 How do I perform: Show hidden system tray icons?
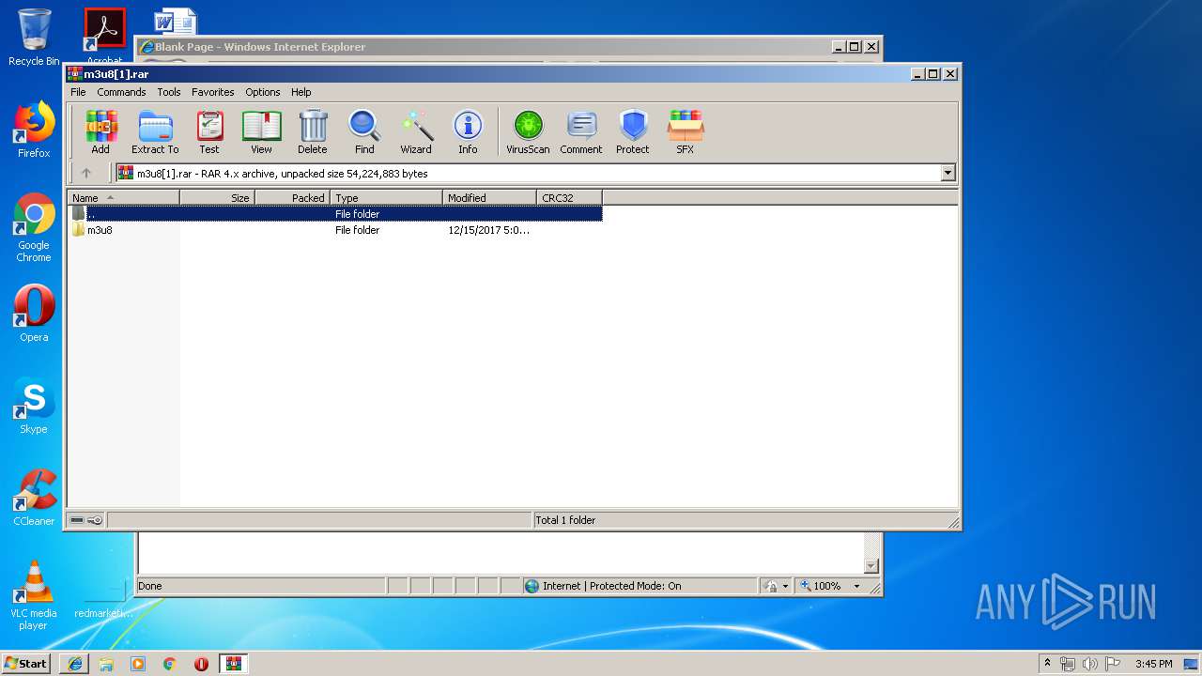click(x=1048, y=664)
